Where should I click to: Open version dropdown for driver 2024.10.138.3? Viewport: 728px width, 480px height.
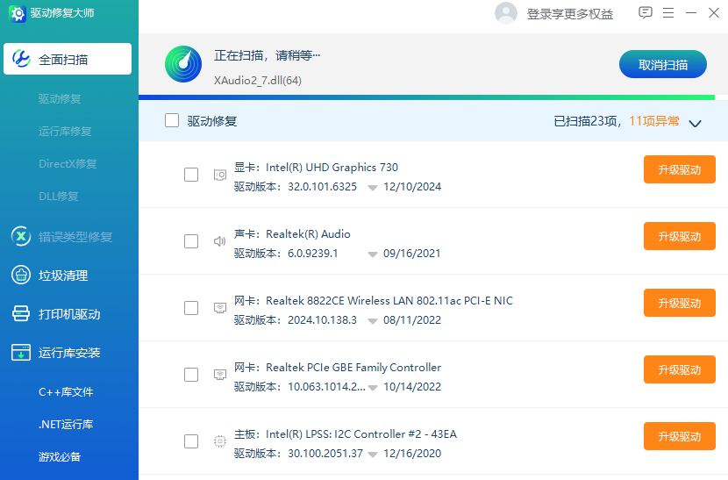click(373, 321)
